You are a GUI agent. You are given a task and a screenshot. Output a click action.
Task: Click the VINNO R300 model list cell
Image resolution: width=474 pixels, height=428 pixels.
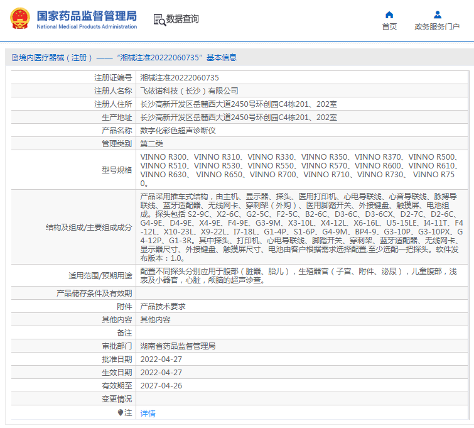coord(302,170)
